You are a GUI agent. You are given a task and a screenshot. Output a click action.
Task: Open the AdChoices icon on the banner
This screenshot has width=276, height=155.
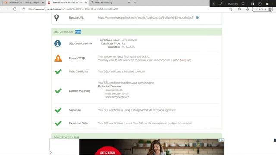220,140
